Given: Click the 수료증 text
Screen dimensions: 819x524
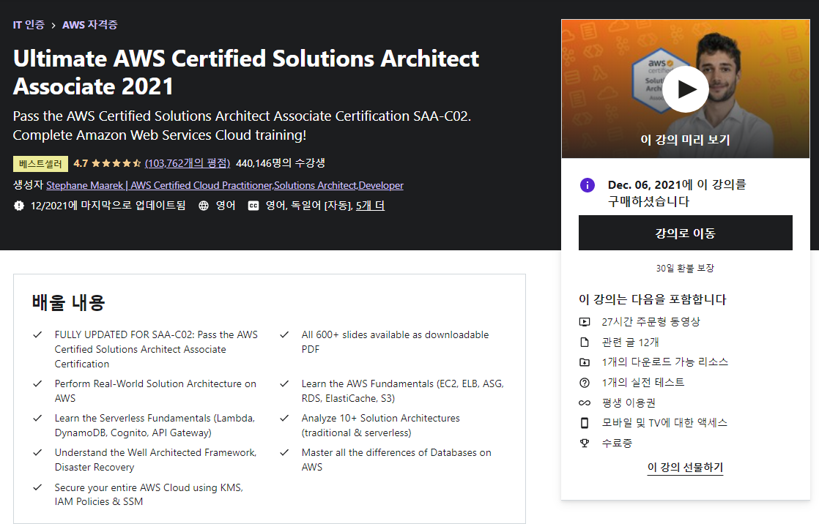Looking at the screenshot, I should point(617,443).
